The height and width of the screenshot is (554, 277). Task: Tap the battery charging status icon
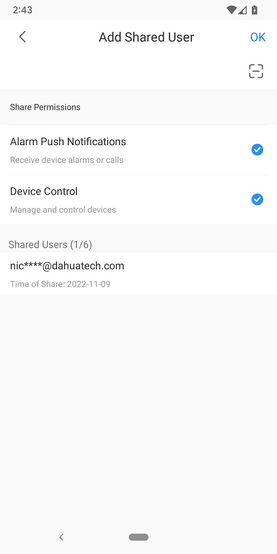pyautogui.click(x=254, y=10)
